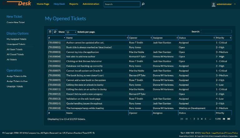Viewport: 240px width, 138px height.
Task: Sort tickets by Priority column arrow
Action: (230, 38)
